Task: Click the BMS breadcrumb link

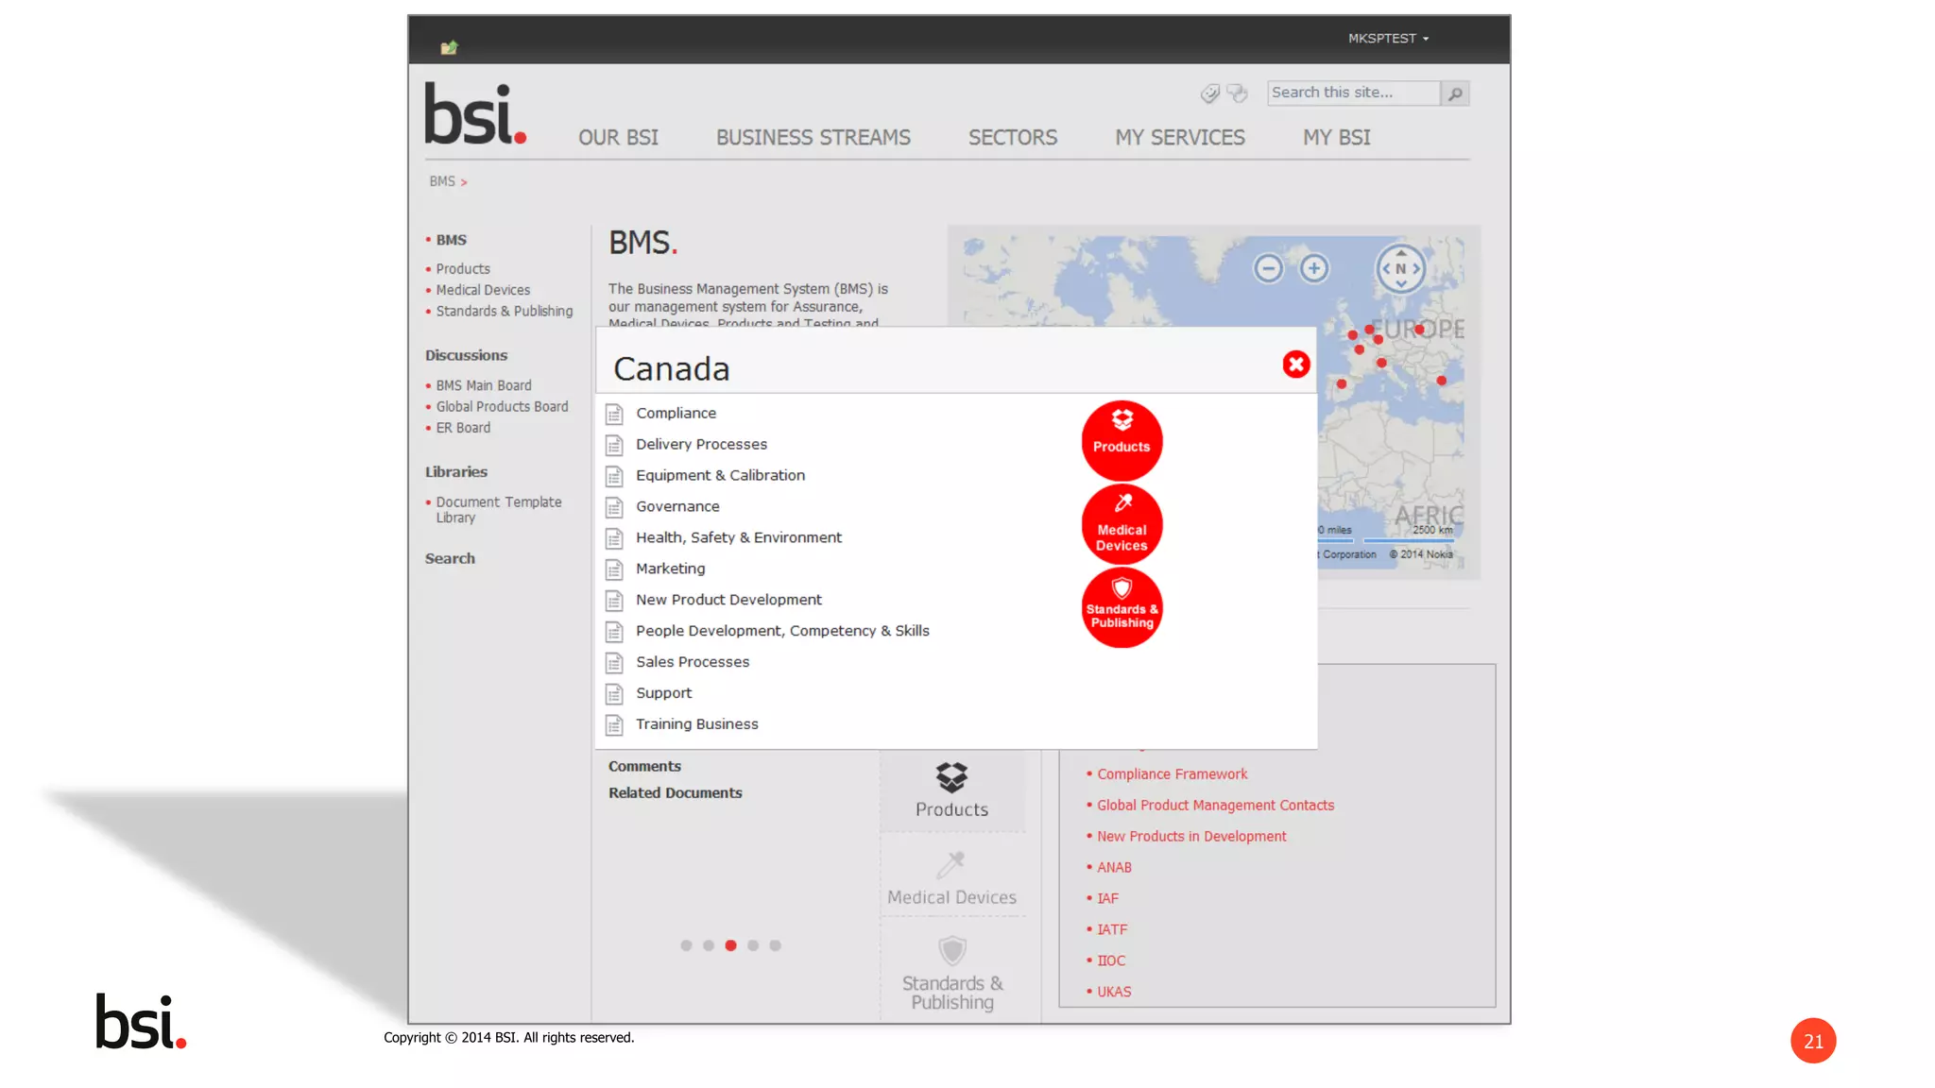Action: point(442,181)
